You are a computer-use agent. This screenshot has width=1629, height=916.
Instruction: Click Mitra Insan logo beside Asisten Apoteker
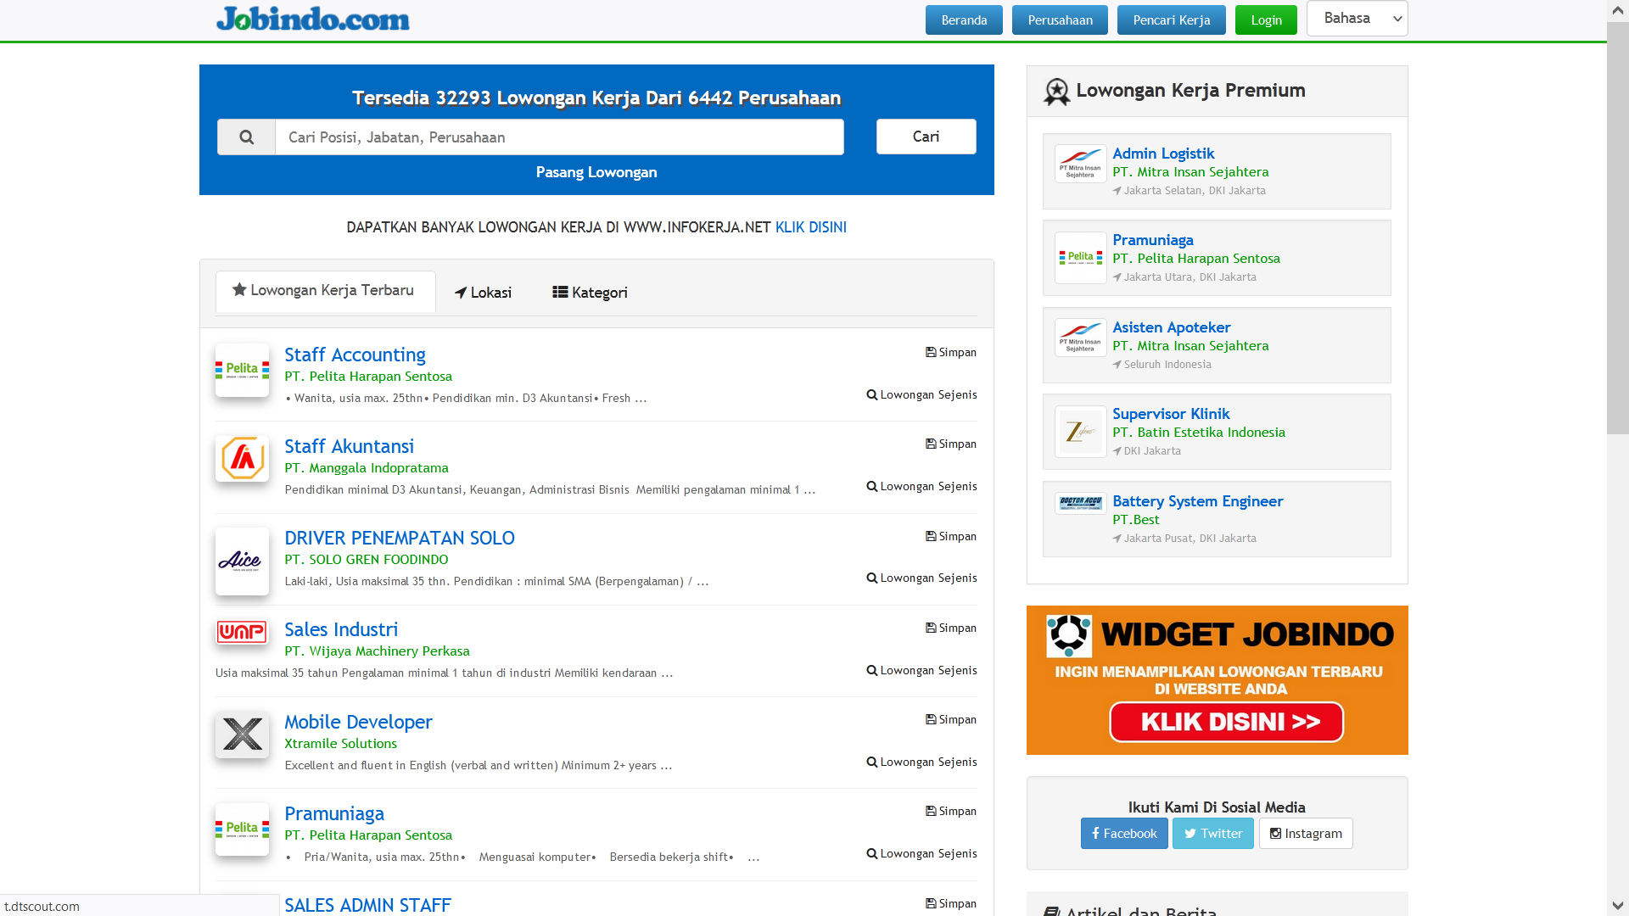[x=1080, y=338]
